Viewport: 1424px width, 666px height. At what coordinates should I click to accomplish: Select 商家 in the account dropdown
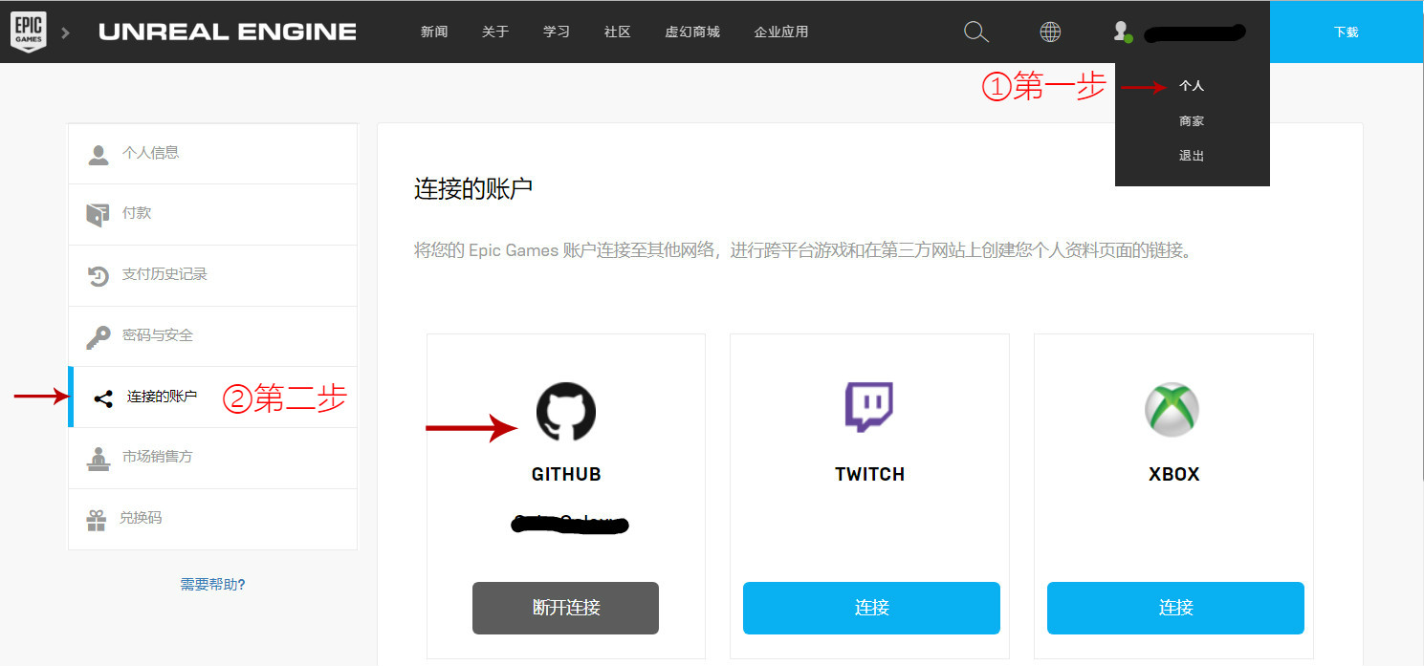point(1192,120)
